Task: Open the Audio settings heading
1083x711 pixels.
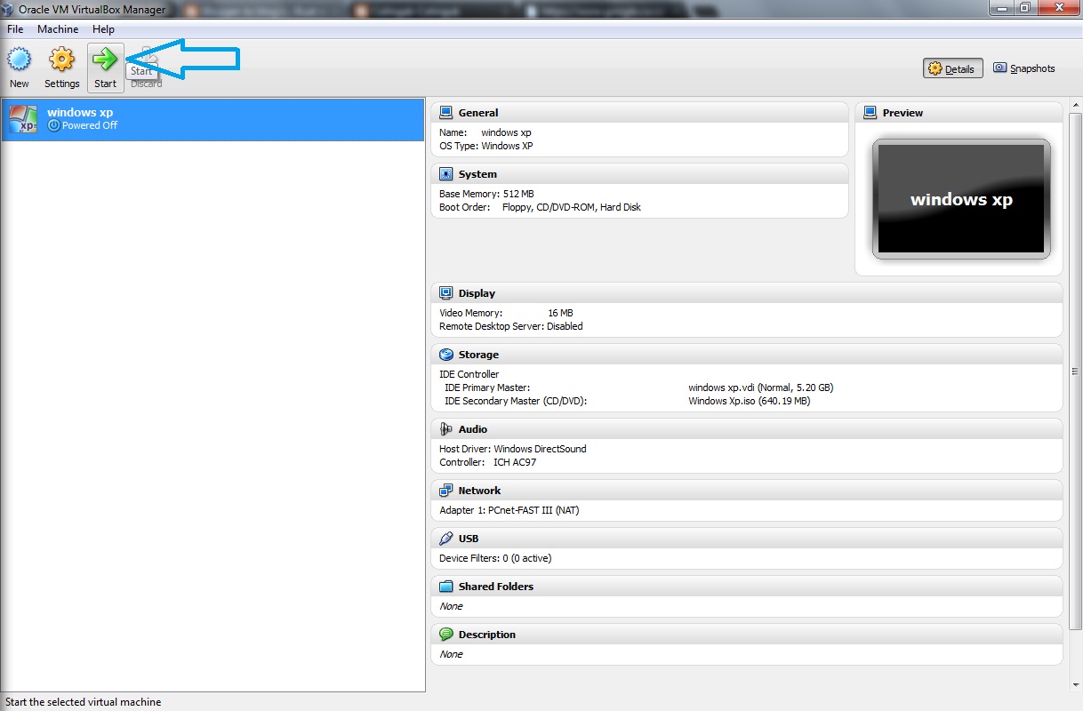Action: click(473, 429)
